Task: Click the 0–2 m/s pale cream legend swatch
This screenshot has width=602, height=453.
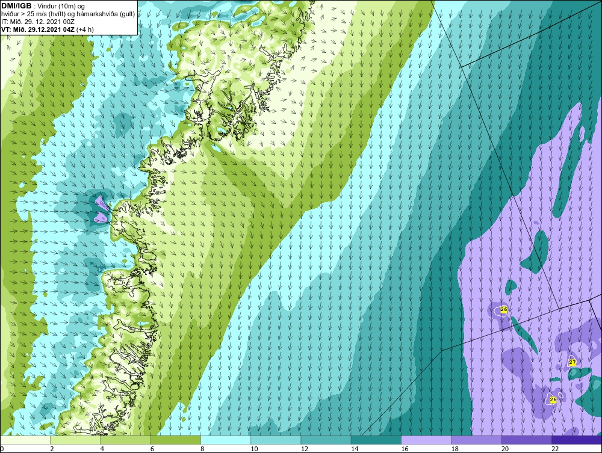Action: point(25,440)
